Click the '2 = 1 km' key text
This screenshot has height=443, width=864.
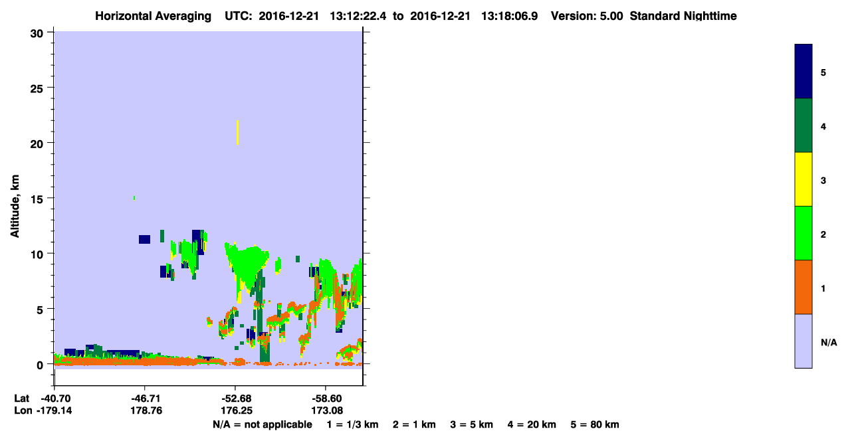click(x=414, y=424)
